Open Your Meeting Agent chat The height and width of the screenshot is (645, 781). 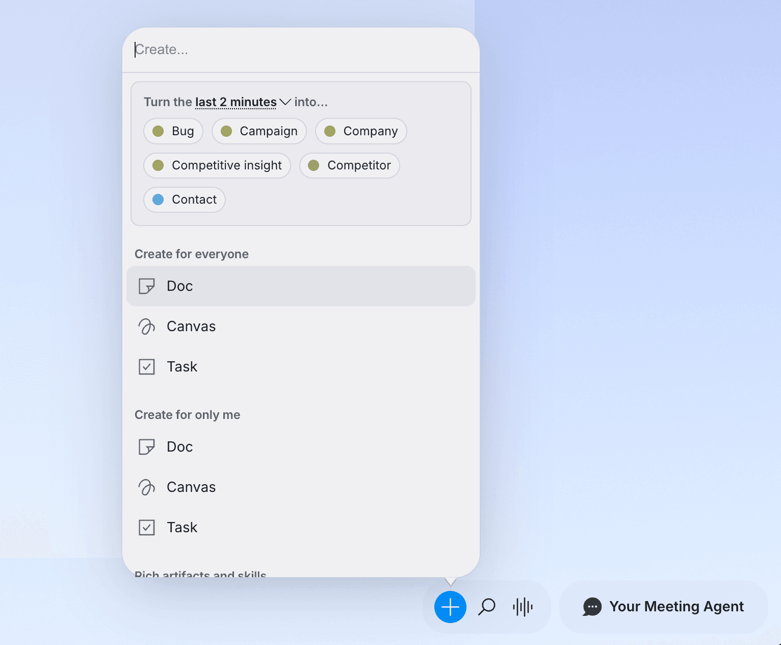(x=663, y=607)
